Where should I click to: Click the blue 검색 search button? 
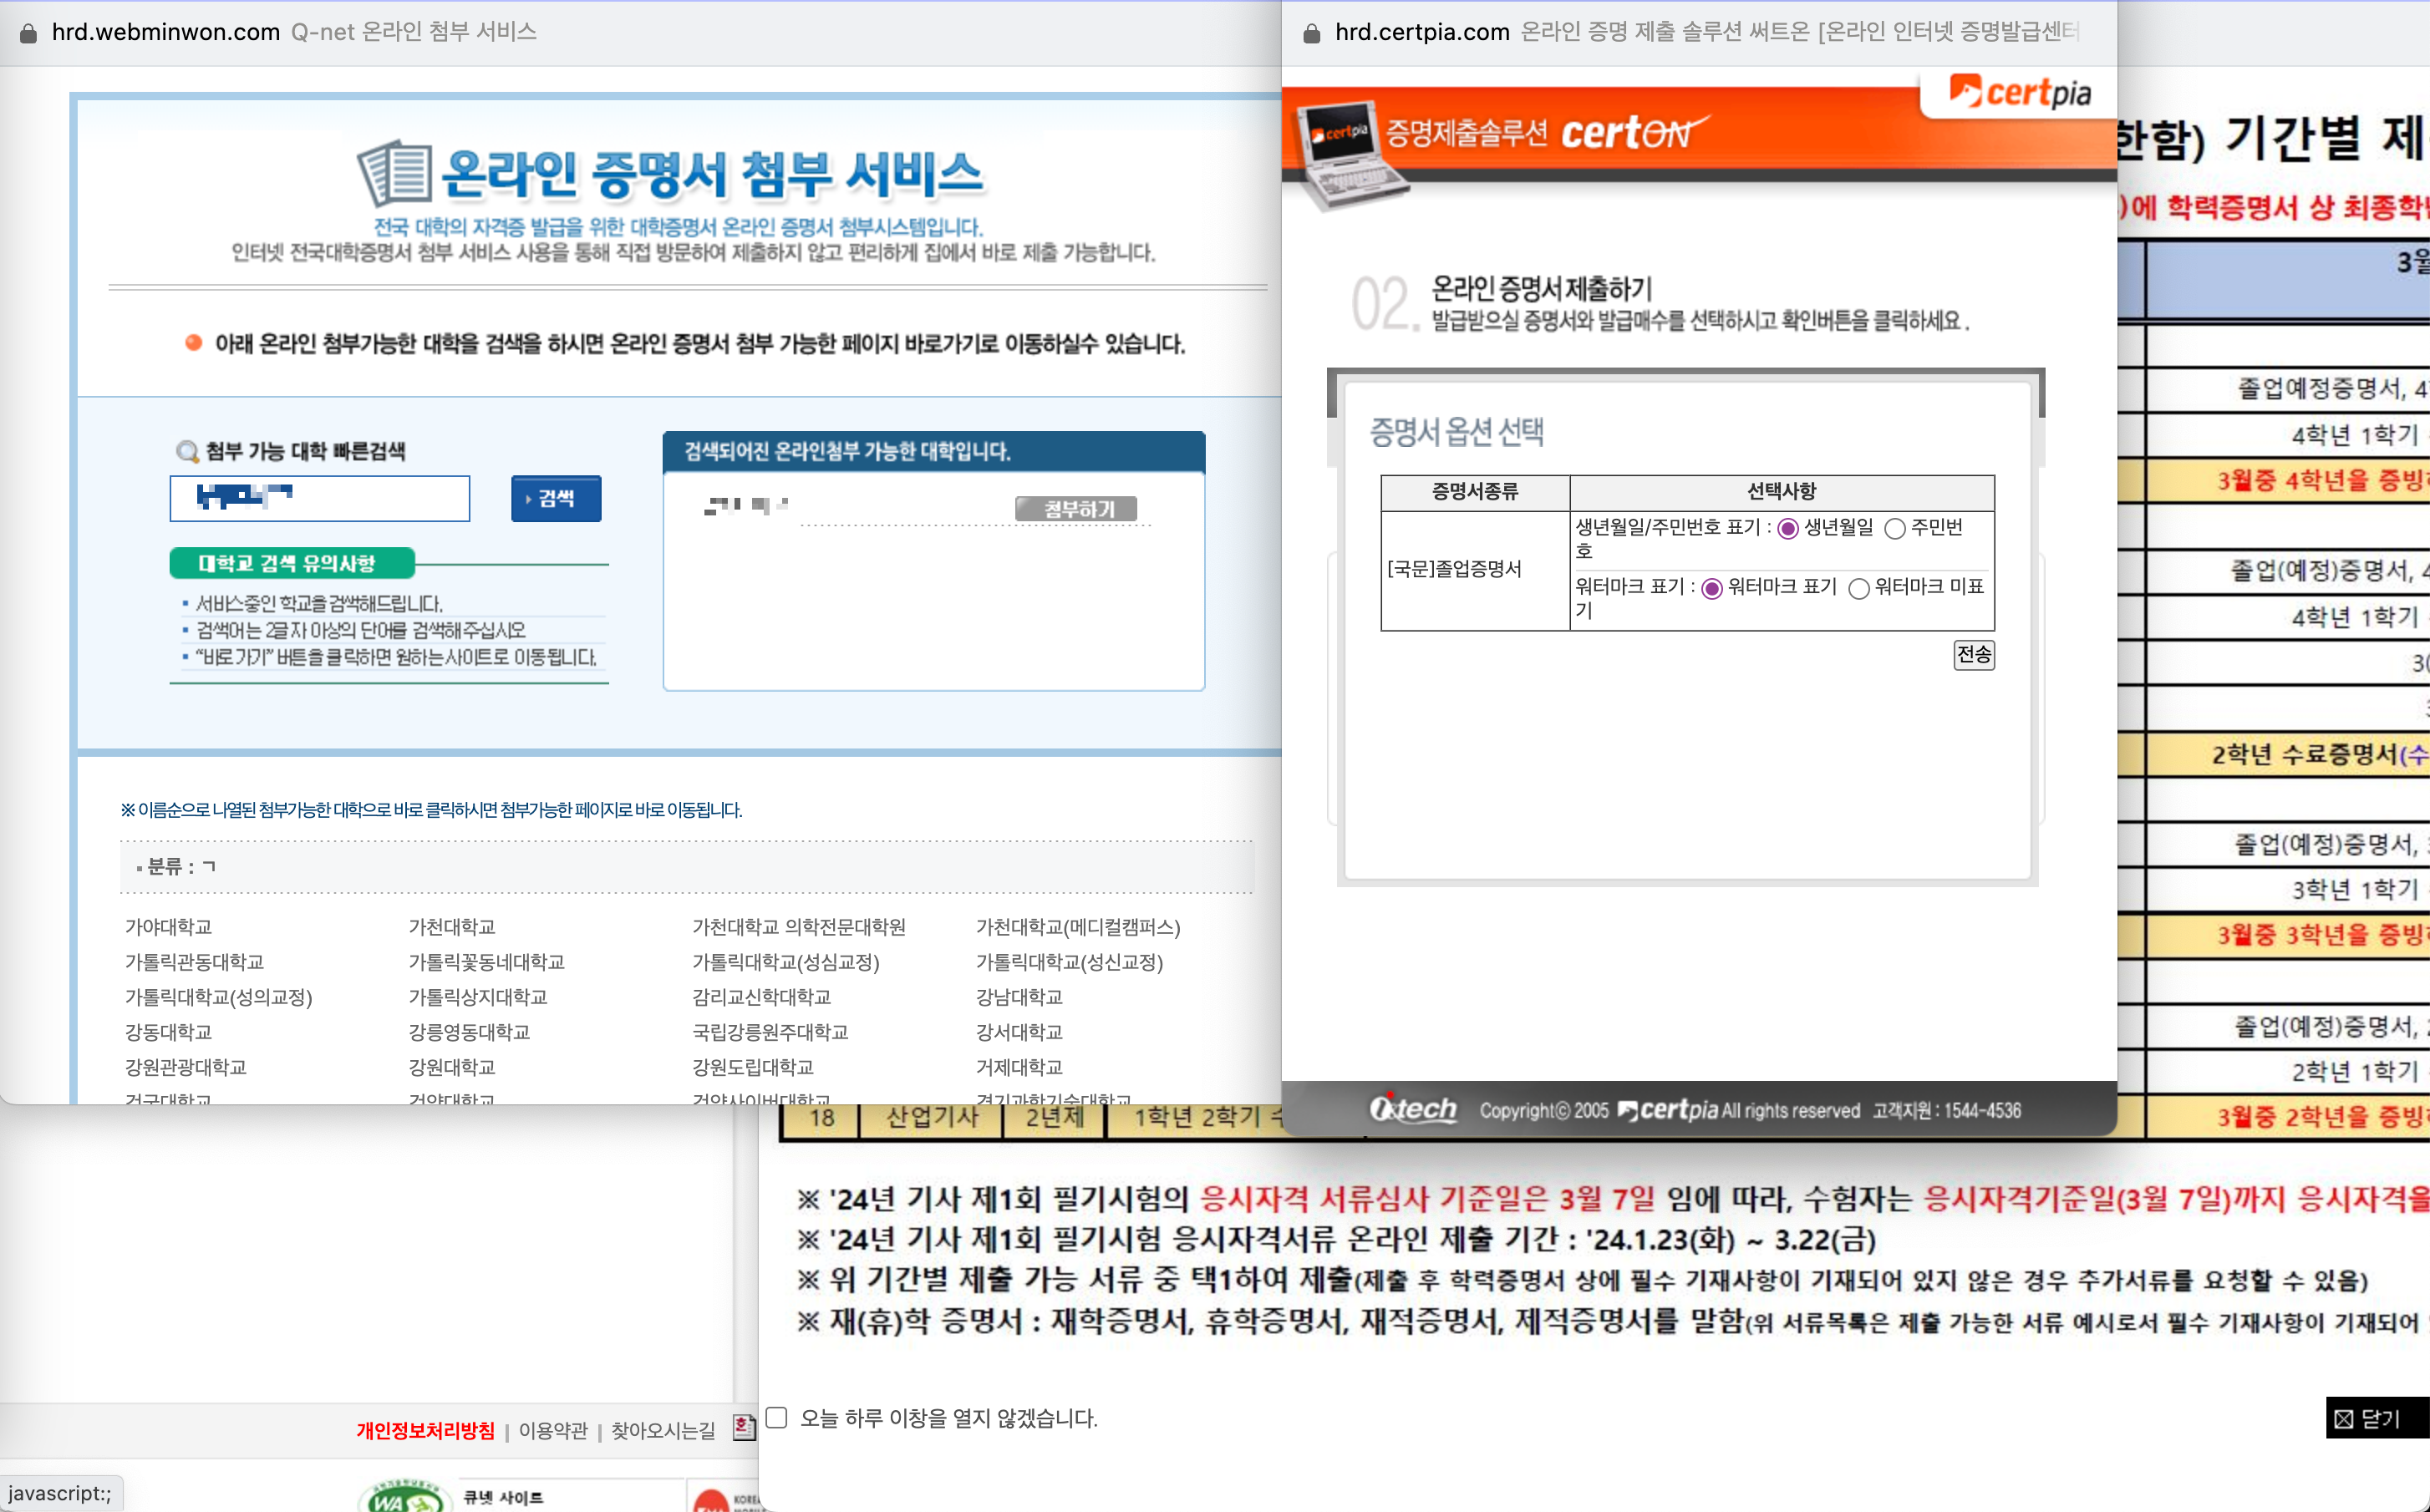tap(556, 498)
